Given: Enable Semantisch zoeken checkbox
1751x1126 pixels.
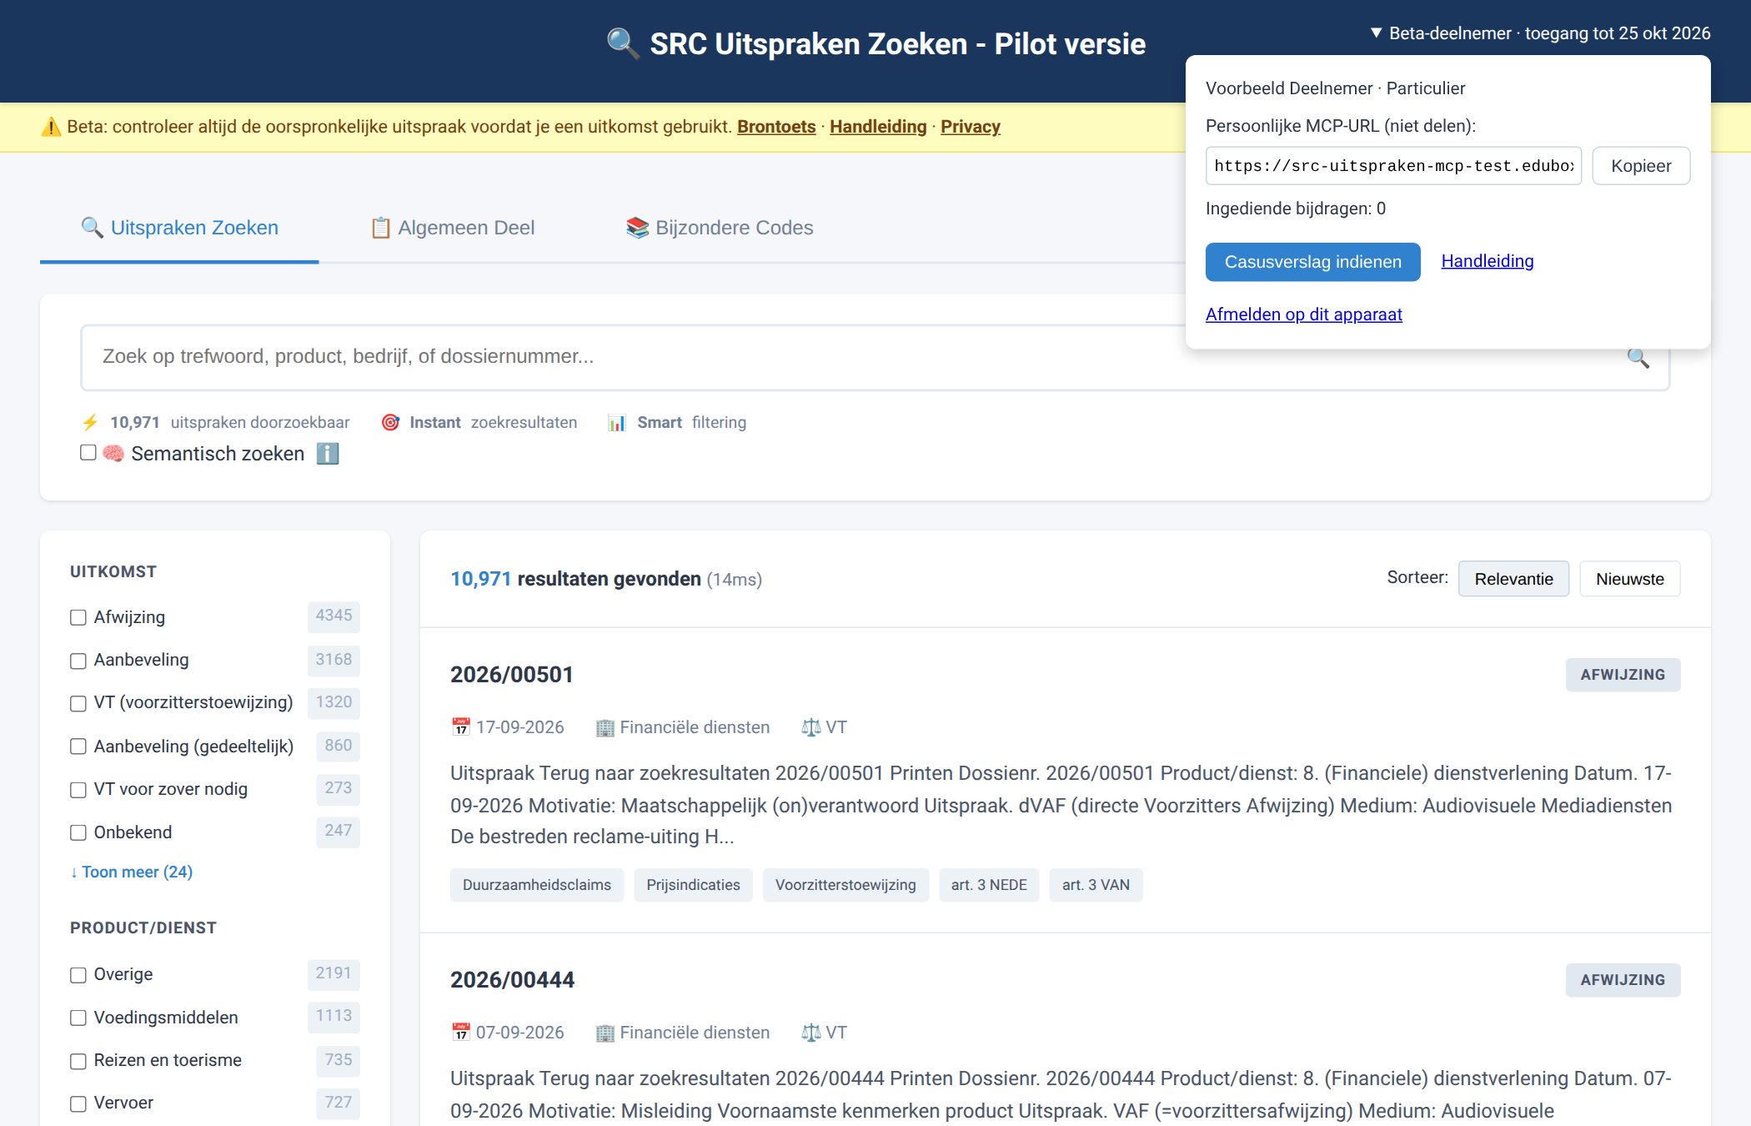Looking at the screenshot, I should [88, 453].
